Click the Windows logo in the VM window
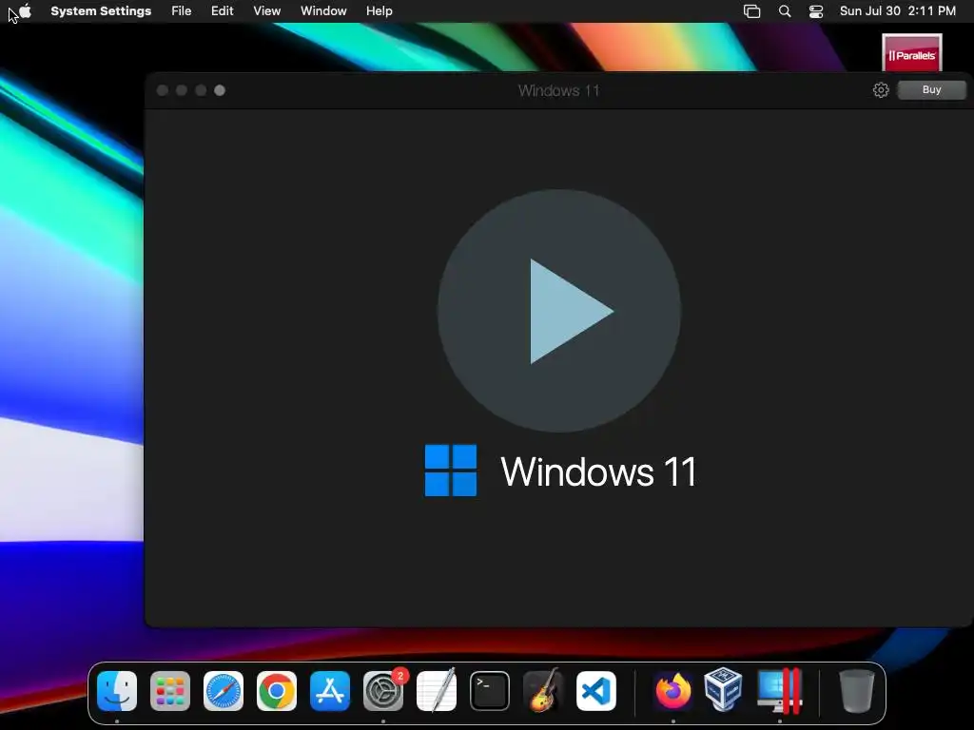Viewport: 974px width, 730px height. (451, 471)
